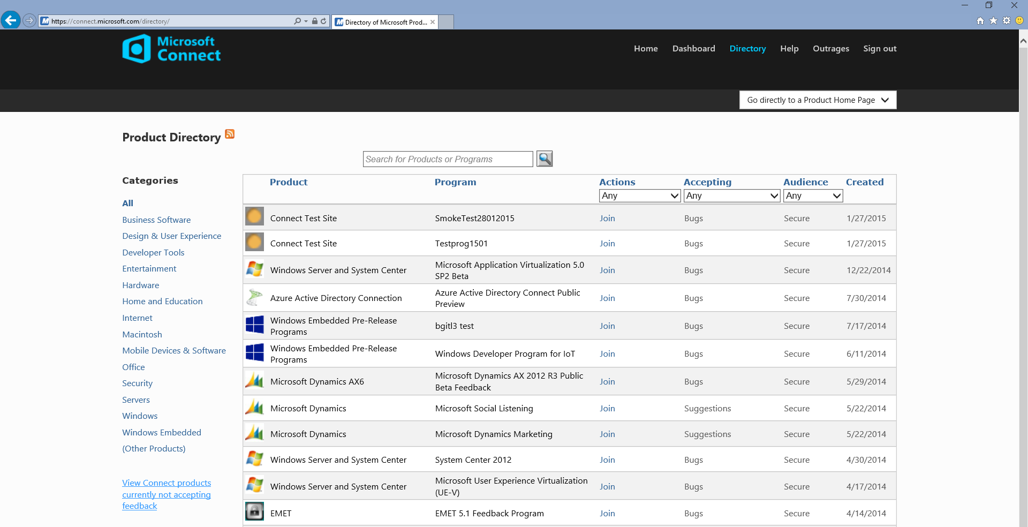Open Design & User Experience category
This screenshot has width=1028, height=527.
click(x=171, y=236)
